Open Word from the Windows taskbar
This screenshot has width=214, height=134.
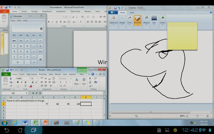click(25, 123)
